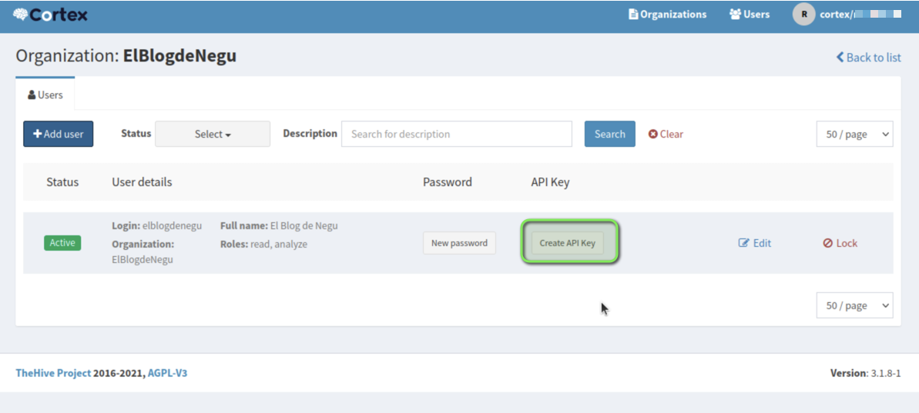This screenshot has width=919, height=413.
Task: Click the Add user button
Action: [x=59, y=134]
